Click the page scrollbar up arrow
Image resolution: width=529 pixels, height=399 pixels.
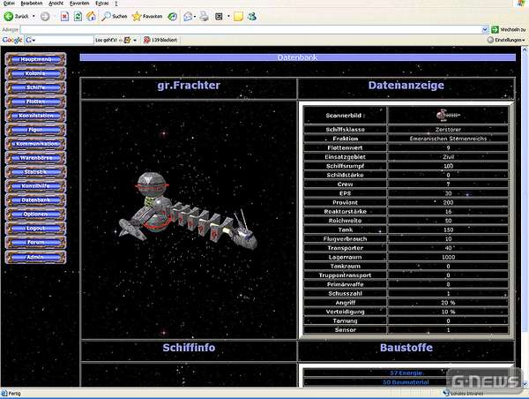[x=525, y=49]
